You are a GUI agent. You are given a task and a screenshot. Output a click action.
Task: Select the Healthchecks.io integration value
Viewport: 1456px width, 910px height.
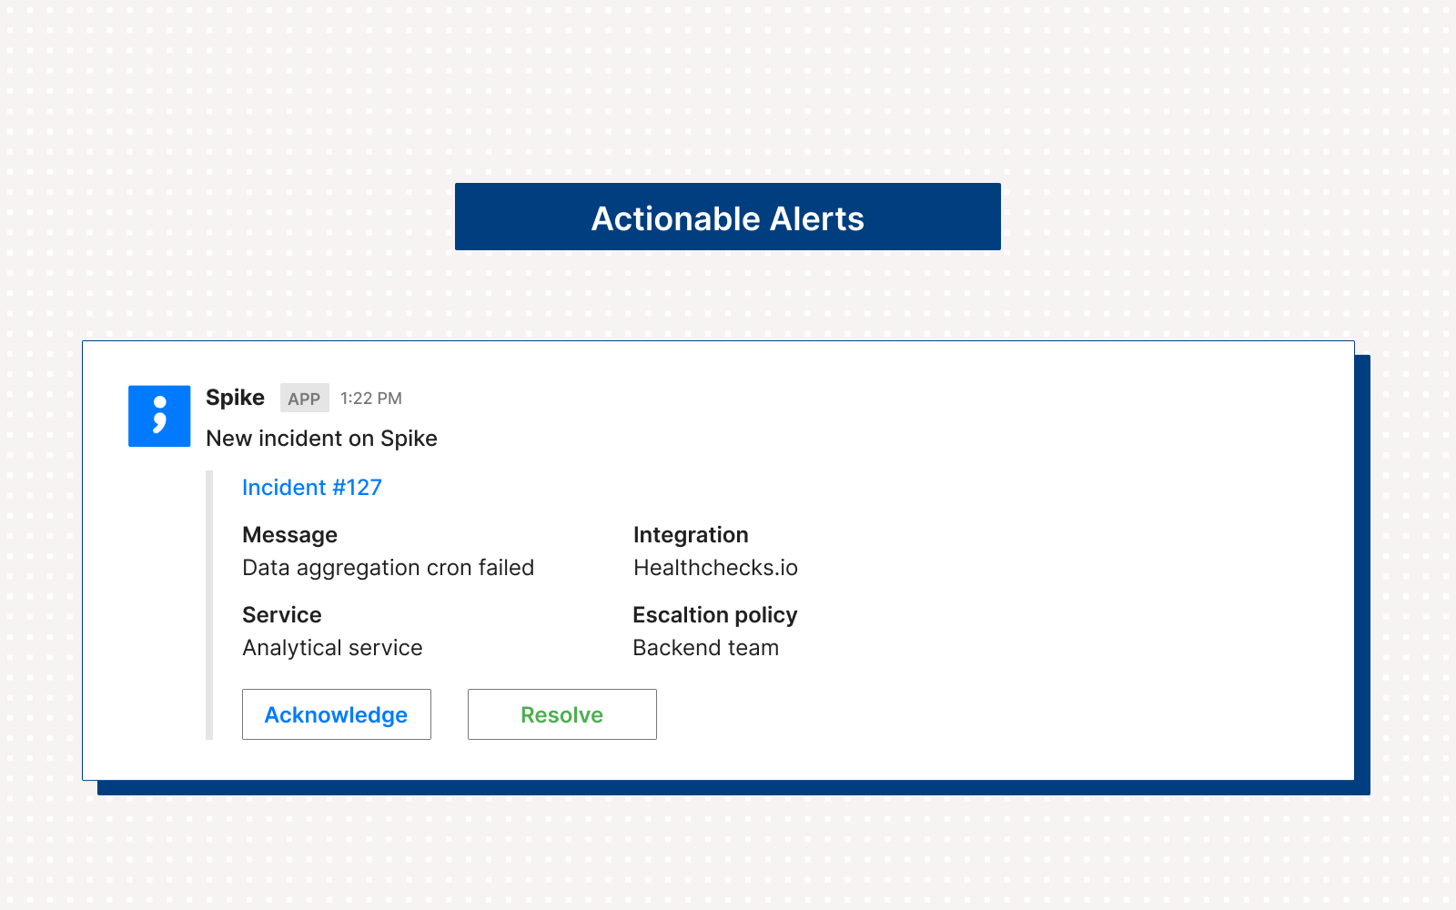(x=715, y=568)
